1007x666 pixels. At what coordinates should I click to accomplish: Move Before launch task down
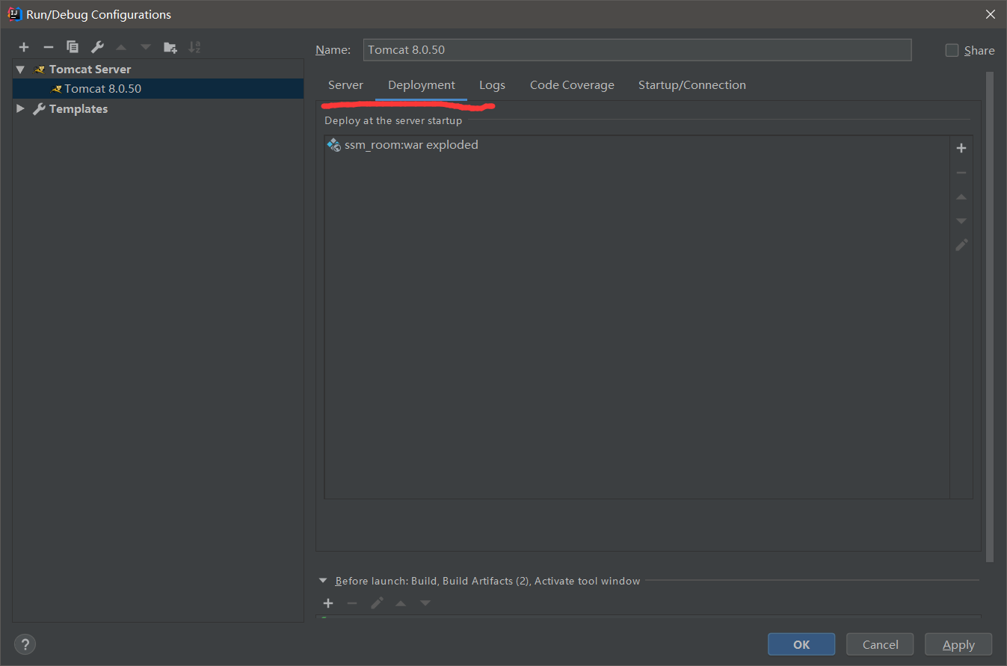[x=425, y=603]
